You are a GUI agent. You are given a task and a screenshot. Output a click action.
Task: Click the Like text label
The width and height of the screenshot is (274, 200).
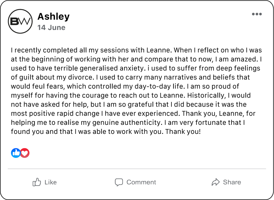click(51, 182)
